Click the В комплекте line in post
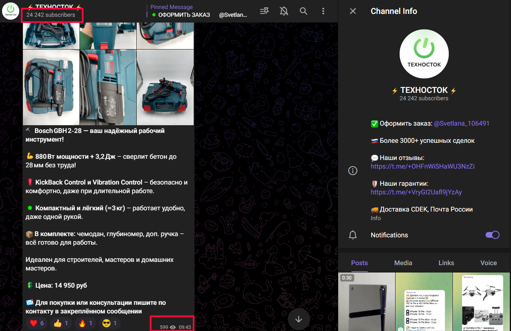 [105, 238]
